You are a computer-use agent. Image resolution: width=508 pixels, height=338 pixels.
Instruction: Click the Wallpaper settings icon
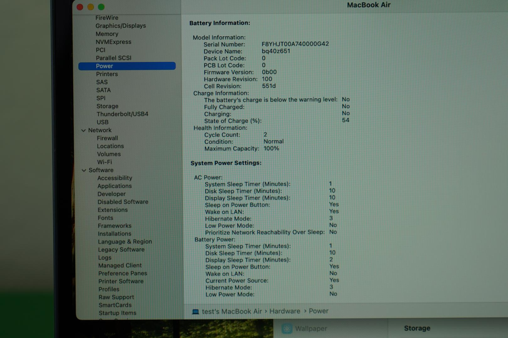[x=287, y=328]
